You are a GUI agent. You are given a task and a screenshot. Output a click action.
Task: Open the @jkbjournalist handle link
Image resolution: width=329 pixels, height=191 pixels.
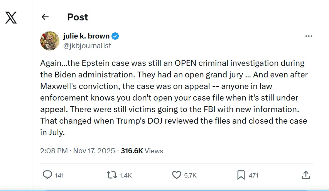tap(87, 45)
